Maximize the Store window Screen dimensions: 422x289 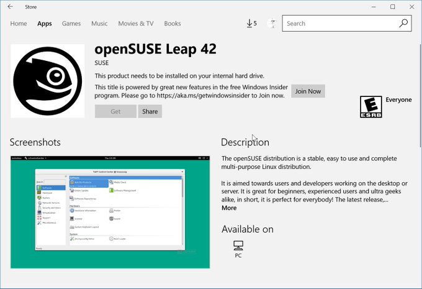coord(393,7)
